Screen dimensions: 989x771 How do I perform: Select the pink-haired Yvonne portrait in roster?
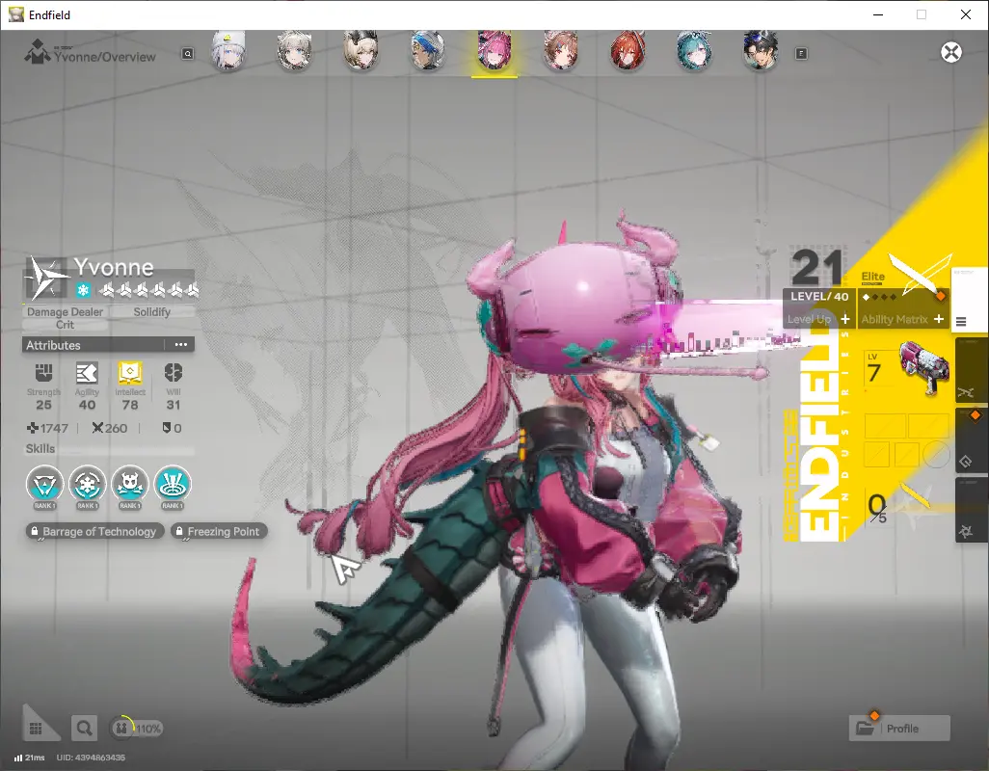(x=494, y=50)
